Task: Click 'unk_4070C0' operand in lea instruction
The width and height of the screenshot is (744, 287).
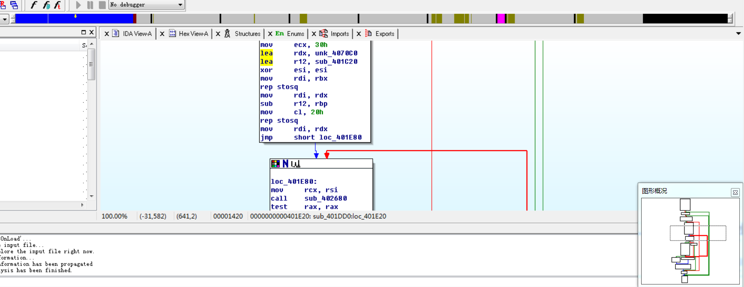Action: click(336, 53)
